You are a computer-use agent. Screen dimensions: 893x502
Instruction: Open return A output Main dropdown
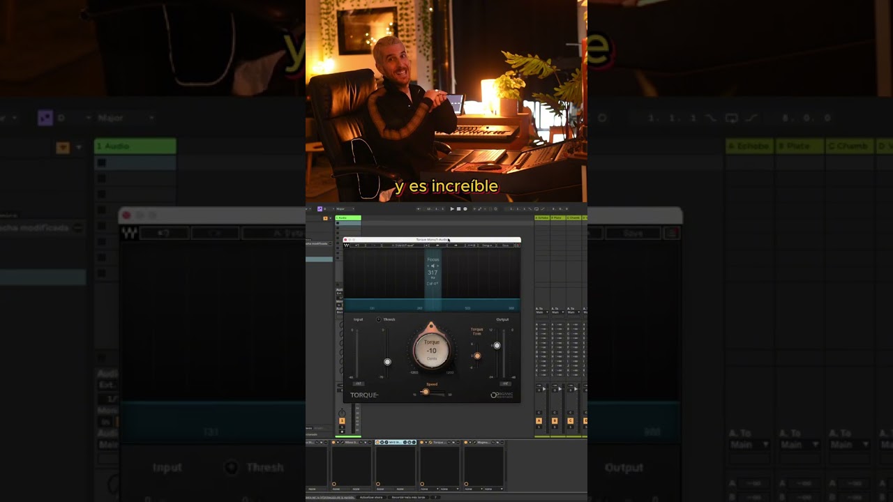[542, 312]
